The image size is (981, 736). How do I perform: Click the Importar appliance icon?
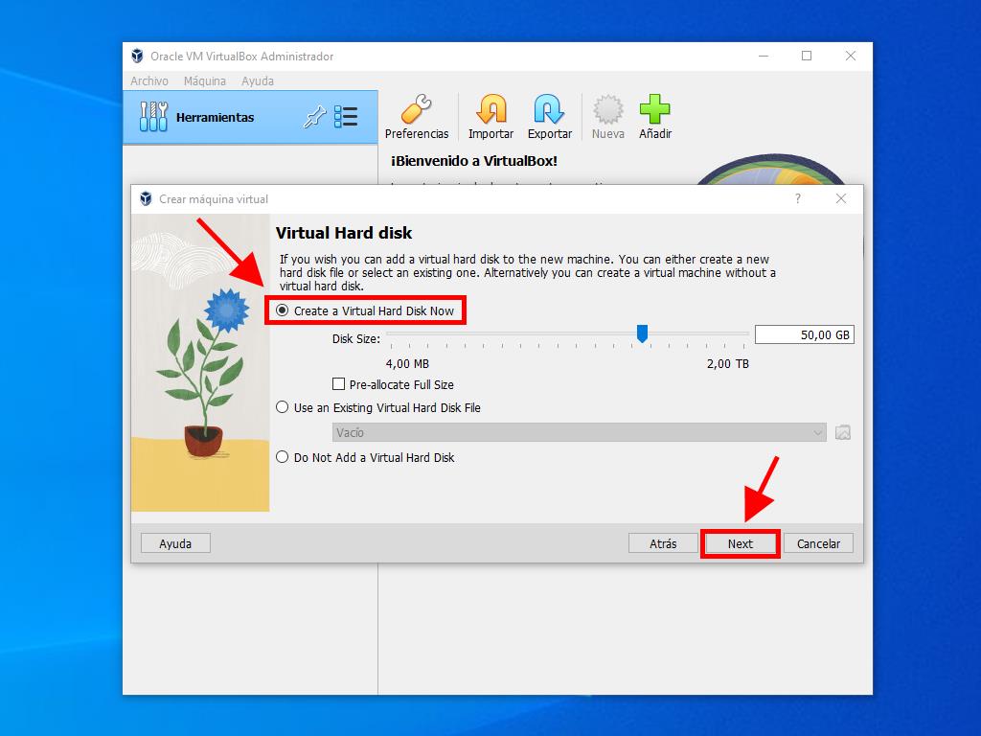click(490, 111)
